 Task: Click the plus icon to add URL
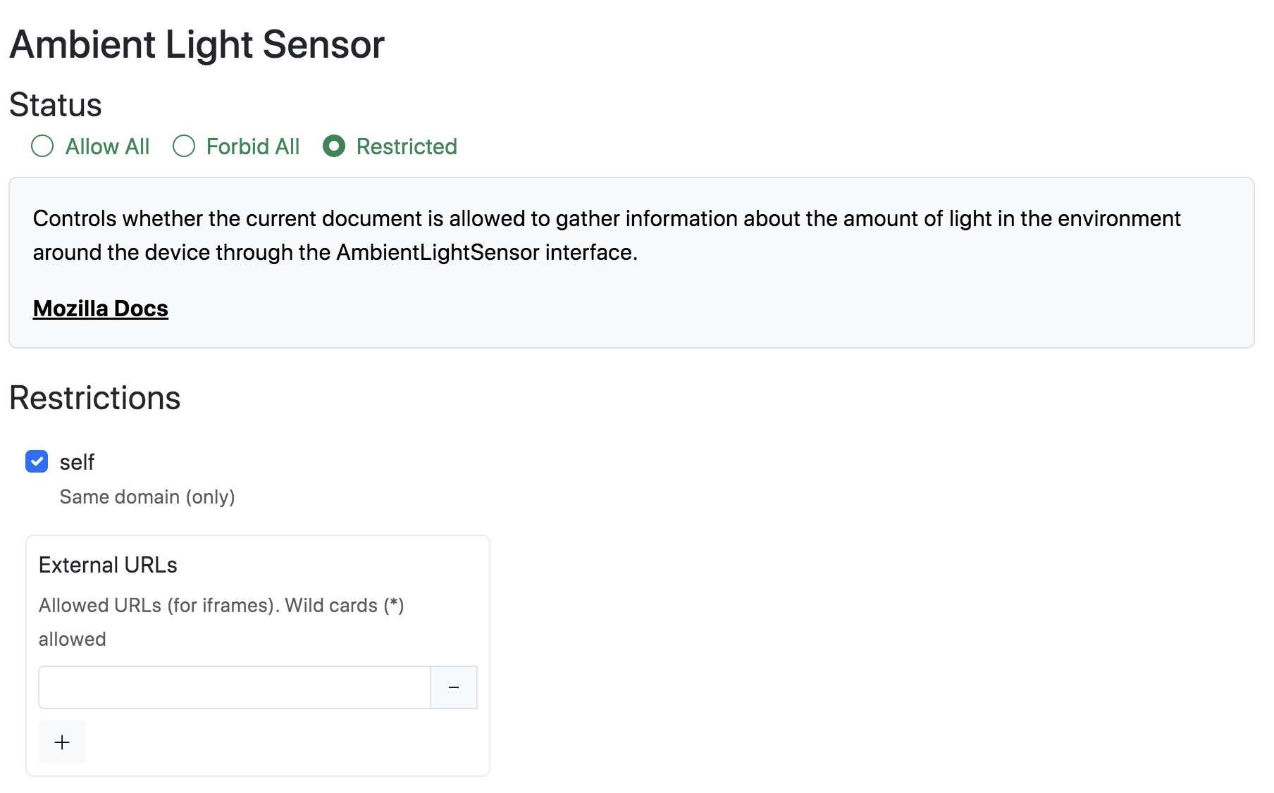(62, 742)
